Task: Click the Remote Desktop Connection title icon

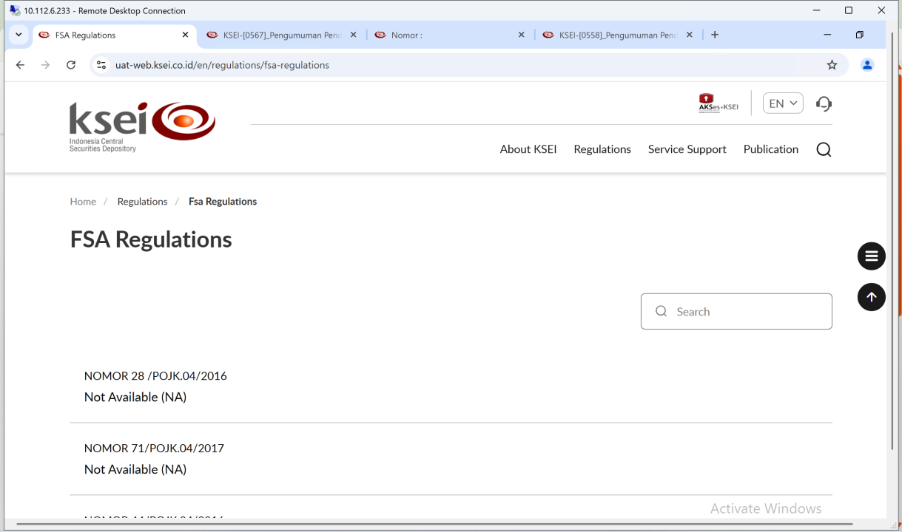Action: 14,10
